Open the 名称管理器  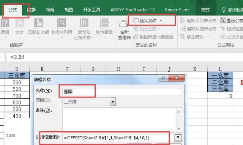pos(124,30)
